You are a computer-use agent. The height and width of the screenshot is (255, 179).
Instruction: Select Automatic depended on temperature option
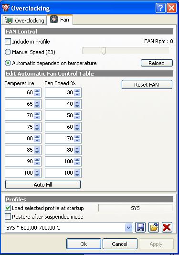point(8,63)
